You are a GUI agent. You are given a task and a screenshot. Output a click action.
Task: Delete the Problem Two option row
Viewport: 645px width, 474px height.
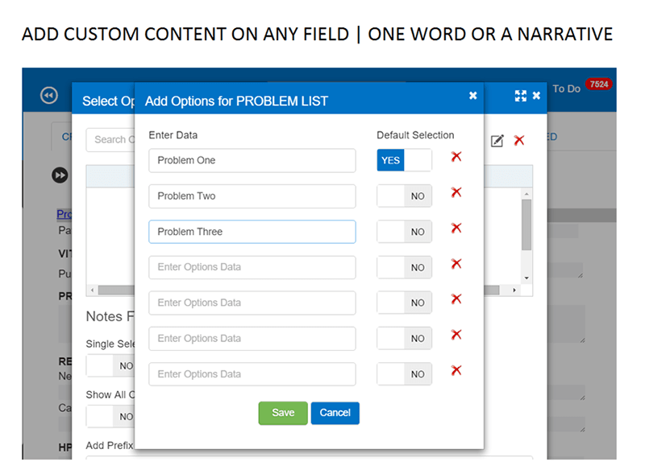coord(456,192)
